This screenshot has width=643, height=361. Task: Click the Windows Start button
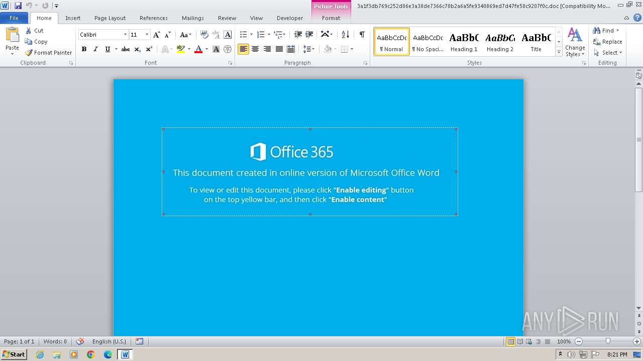click(14, 354)
